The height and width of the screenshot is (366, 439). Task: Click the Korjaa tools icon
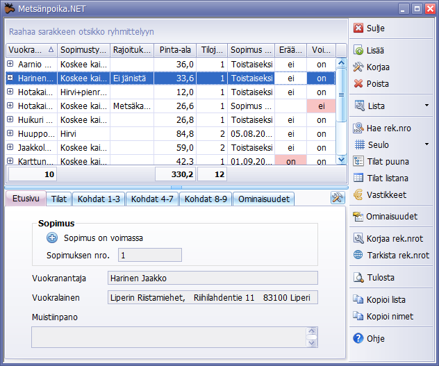(x=358, y=67)
